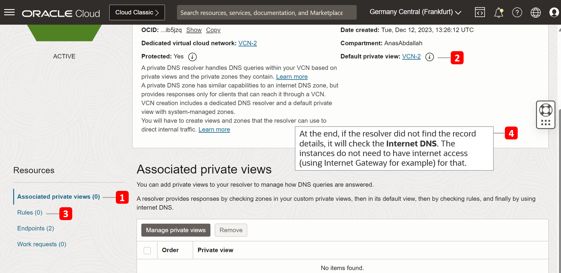Viewport: 561px width, 273px height.
Task: Open the support lifebuoy widget
Action: [x=545, y=110]
